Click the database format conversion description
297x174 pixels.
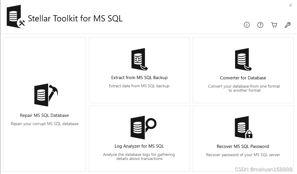click(243, 88)
